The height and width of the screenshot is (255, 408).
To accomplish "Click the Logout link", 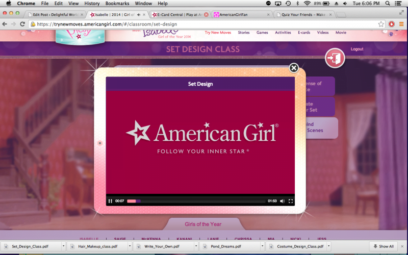I will click(x=356, y=49).
